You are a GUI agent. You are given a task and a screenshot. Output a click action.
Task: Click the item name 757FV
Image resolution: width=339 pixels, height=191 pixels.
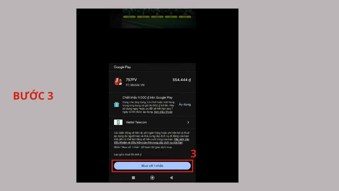[x=131, y=80]
